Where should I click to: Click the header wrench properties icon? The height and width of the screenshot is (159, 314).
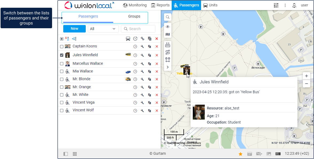(142, 39)
